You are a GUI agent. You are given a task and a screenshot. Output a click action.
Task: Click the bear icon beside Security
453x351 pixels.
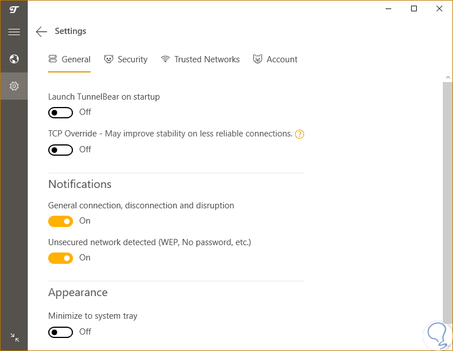point(109,59)
